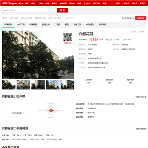Open the 小区点评 tab
Image resolution: width=148 pixels, height=148 pixels.
pos(77,25)
